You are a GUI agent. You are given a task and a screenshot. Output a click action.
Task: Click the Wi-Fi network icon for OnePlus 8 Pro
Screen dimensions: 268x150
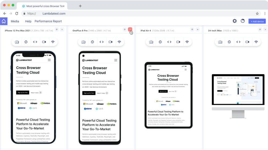(x=120, y=42)
